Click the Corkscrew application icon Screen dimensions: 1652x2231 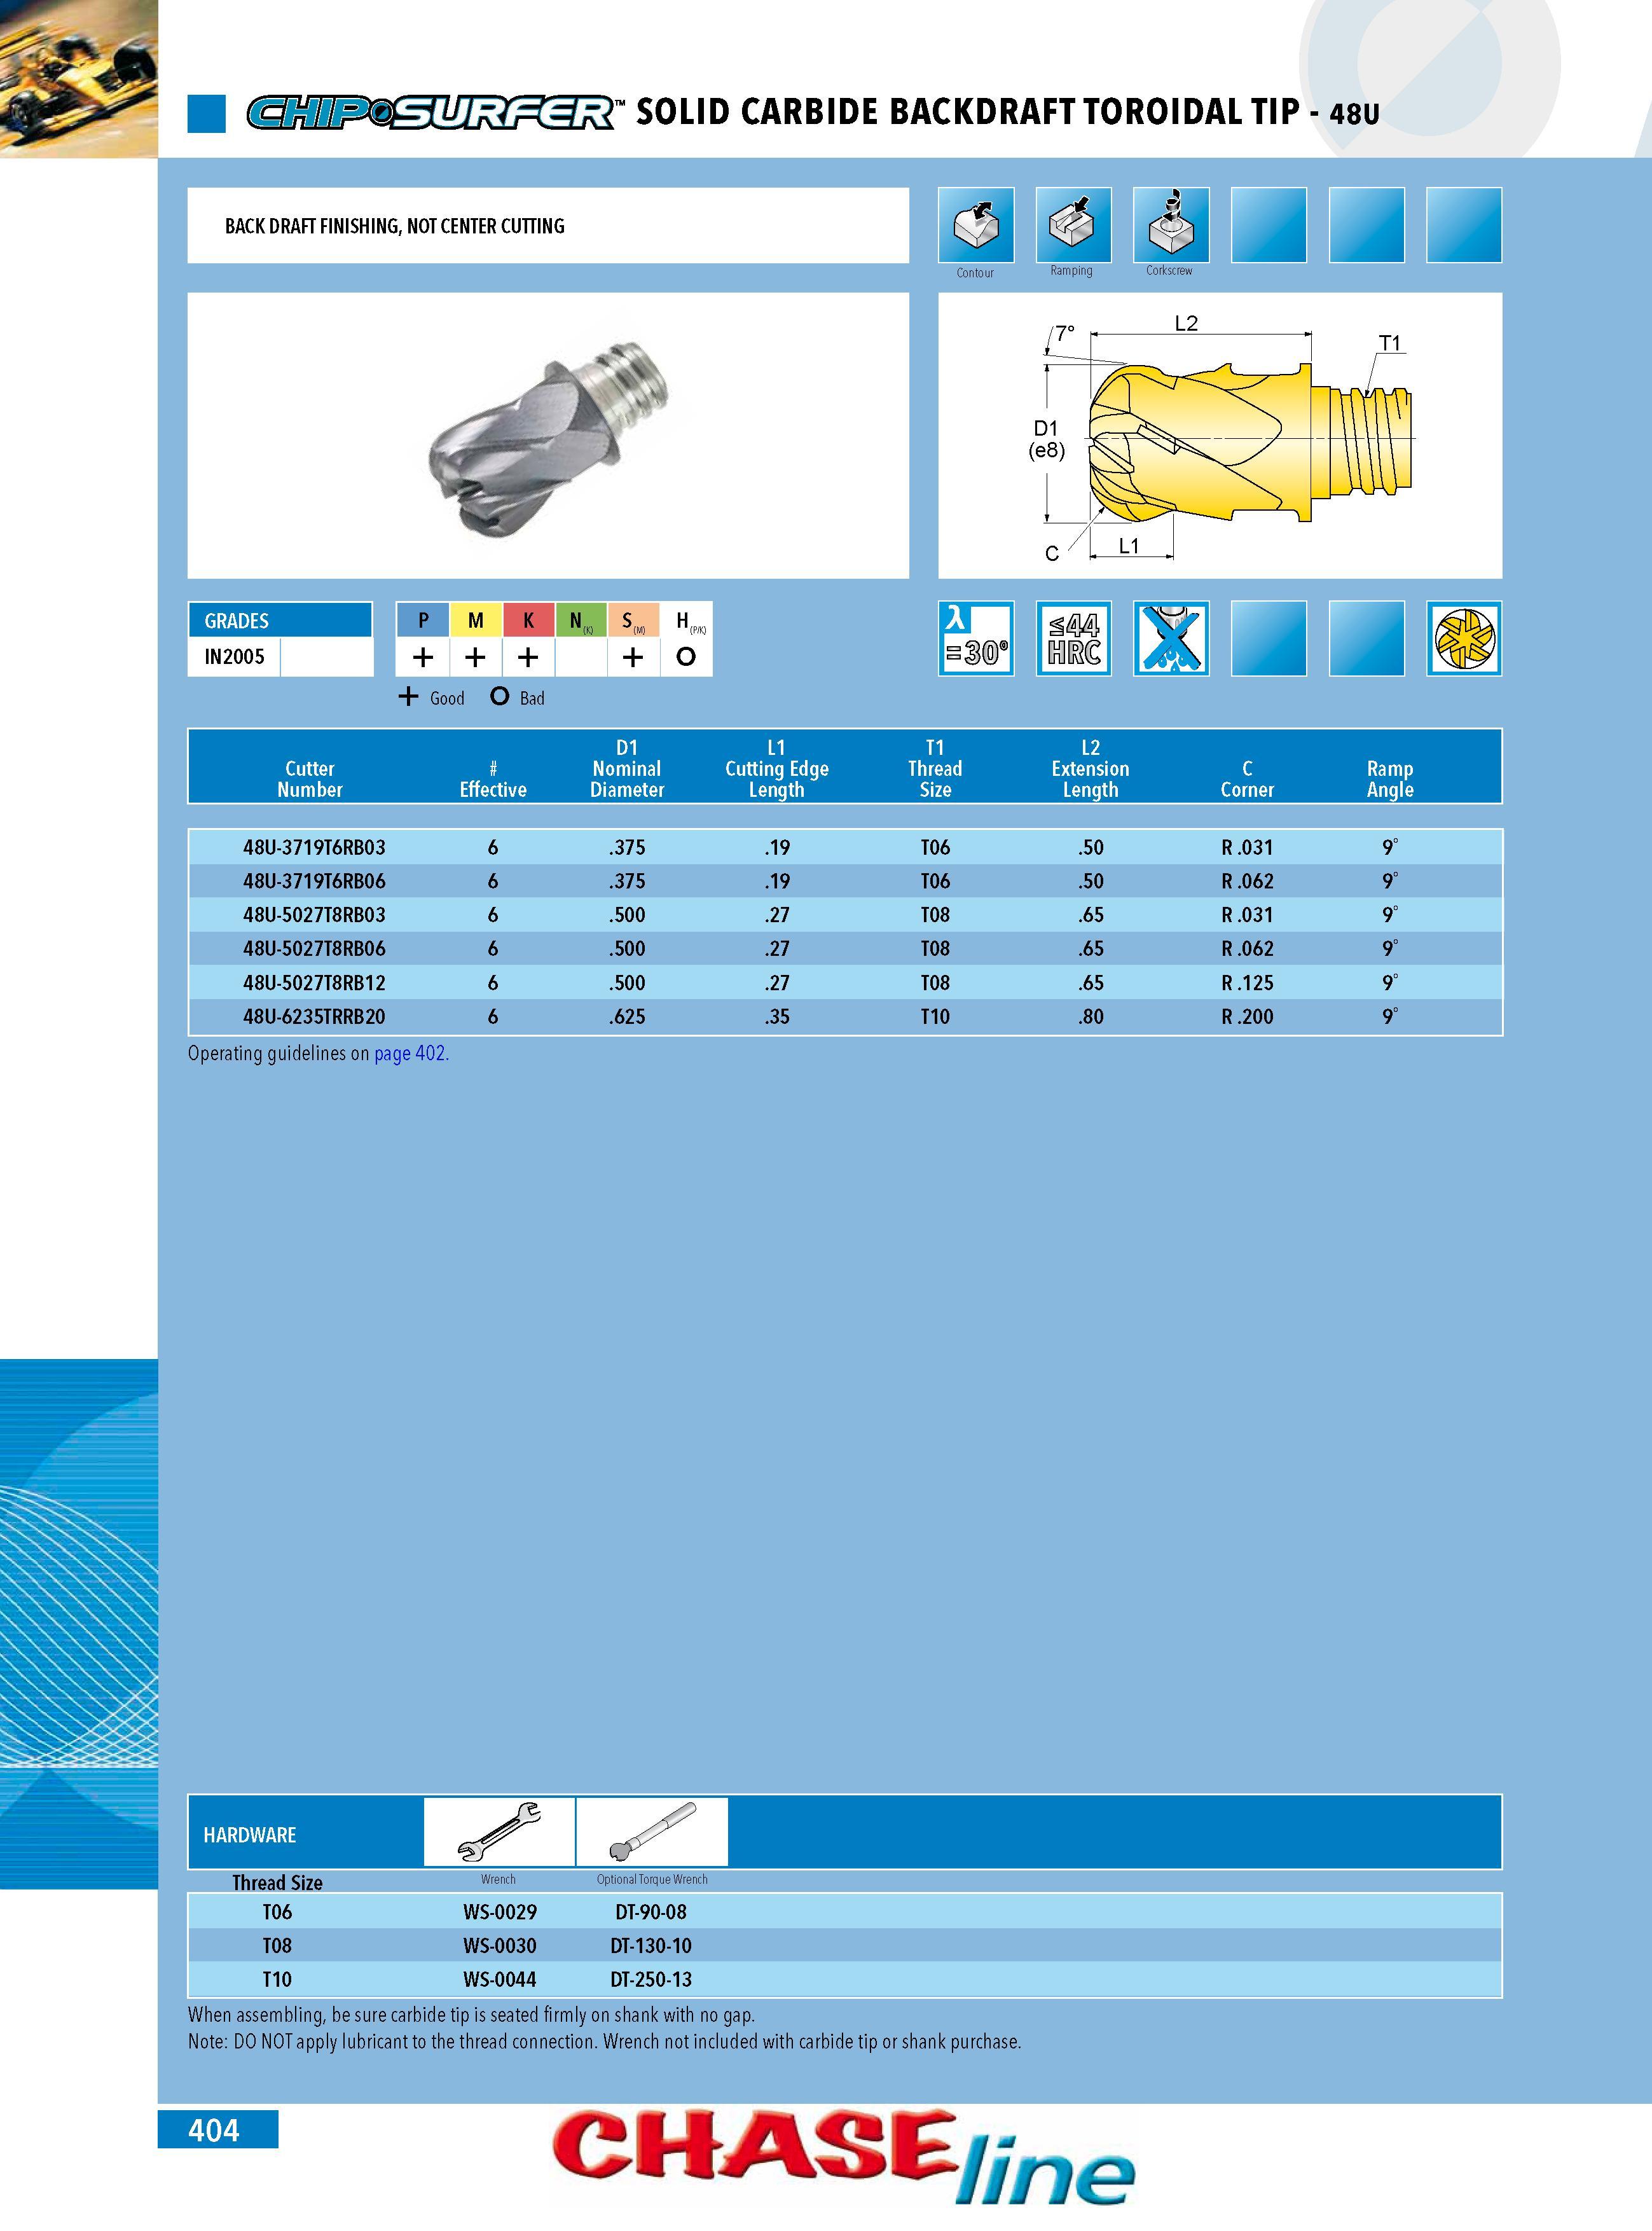pos(1171,225)
